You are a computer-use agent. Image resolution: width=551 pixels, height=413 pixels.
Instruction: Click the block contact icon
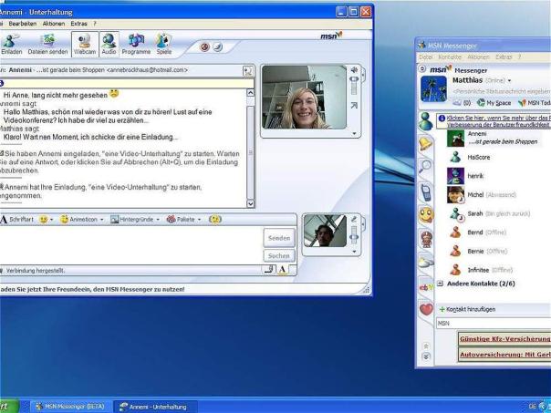coord(204,46)
